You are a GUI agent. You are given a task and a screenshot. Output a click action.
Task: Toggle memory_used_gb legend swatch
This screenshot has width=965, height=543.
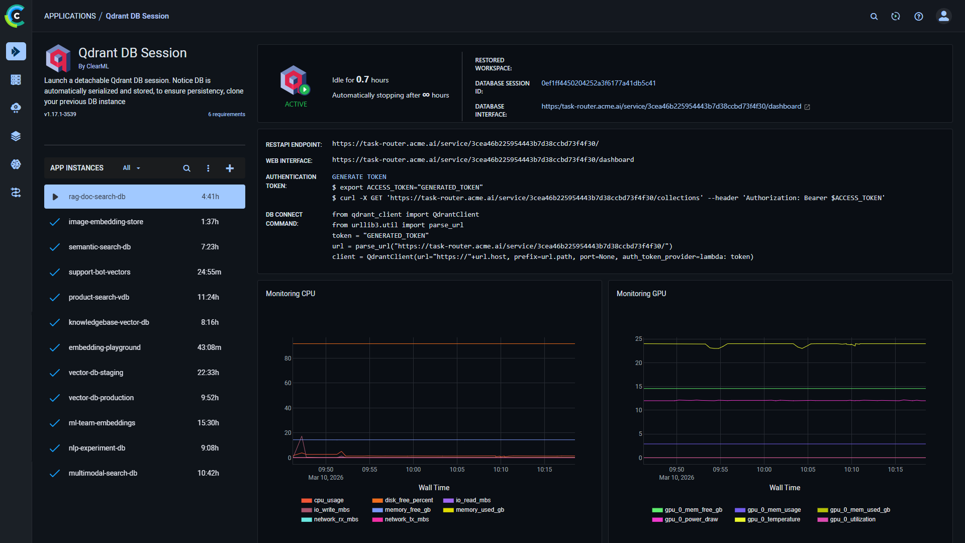448,510
